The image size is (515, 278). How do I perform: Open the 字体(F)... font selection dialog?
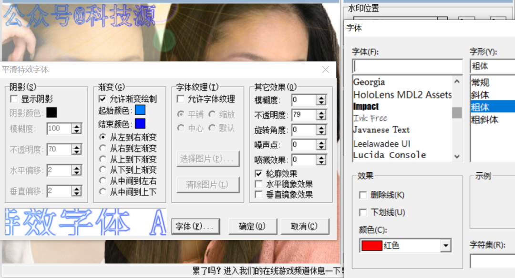click(x=196, y=226)
